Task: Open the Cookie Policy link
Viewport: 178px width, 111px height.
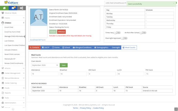Action: (98, 108)
